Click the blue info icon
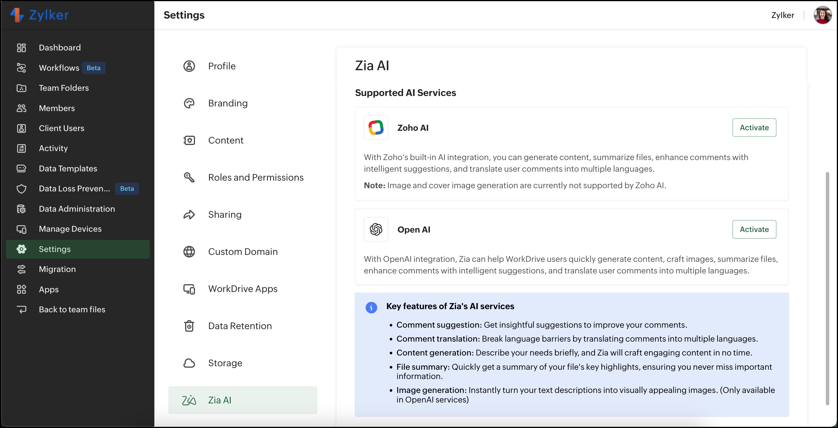 (x=371, y=307)
